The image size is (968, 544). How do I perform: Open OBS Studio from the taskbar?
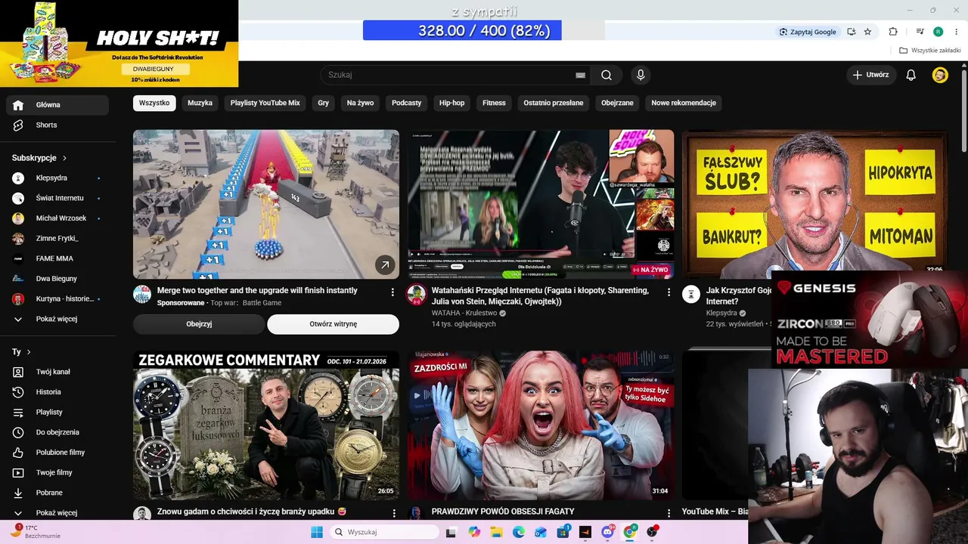pyautogui.click(x=652, y=532)
